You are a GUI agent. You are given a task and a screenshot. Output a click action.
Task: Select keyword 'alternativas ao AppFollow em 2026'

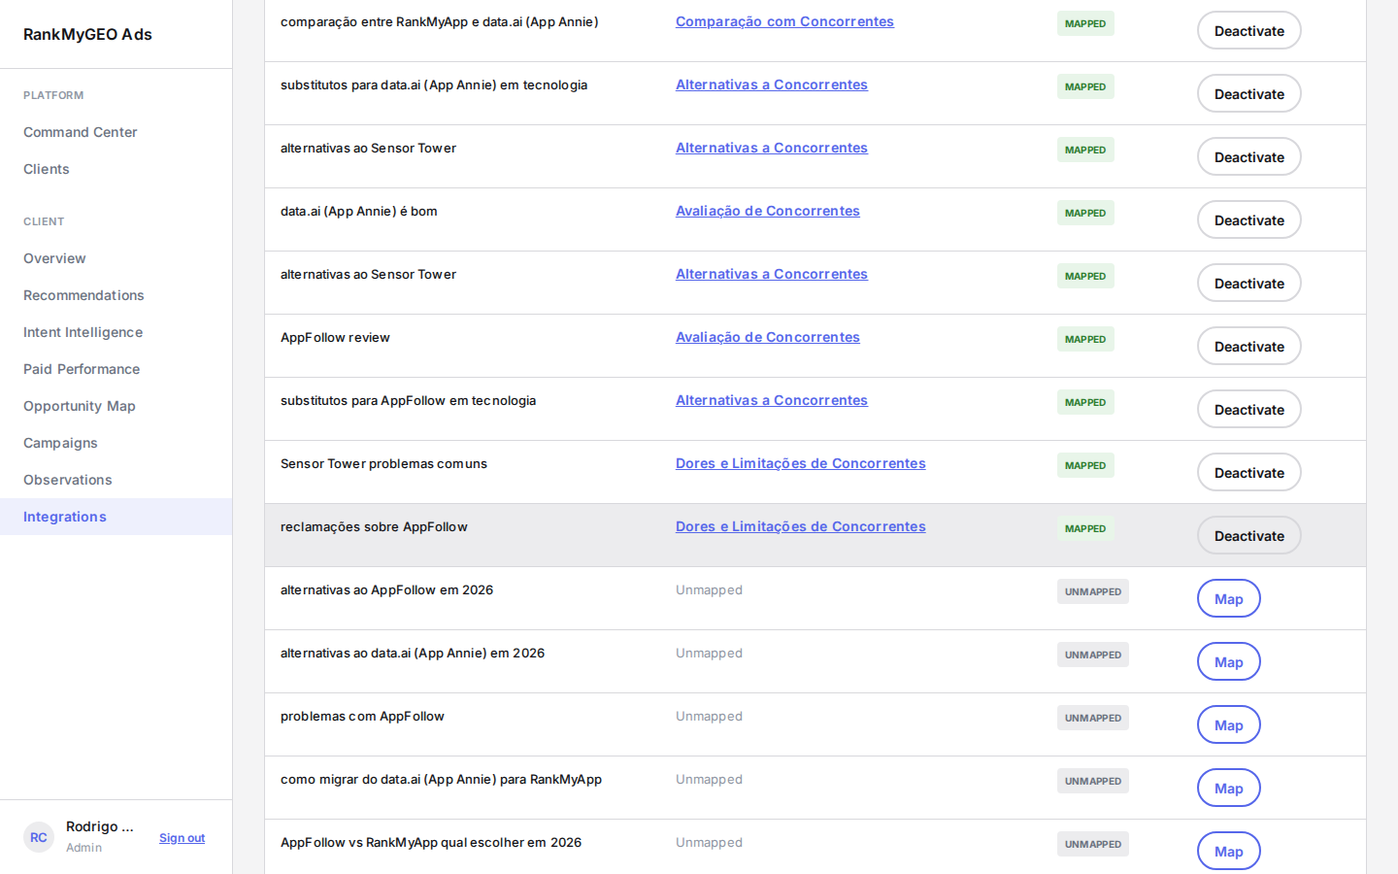coord(386,589)
